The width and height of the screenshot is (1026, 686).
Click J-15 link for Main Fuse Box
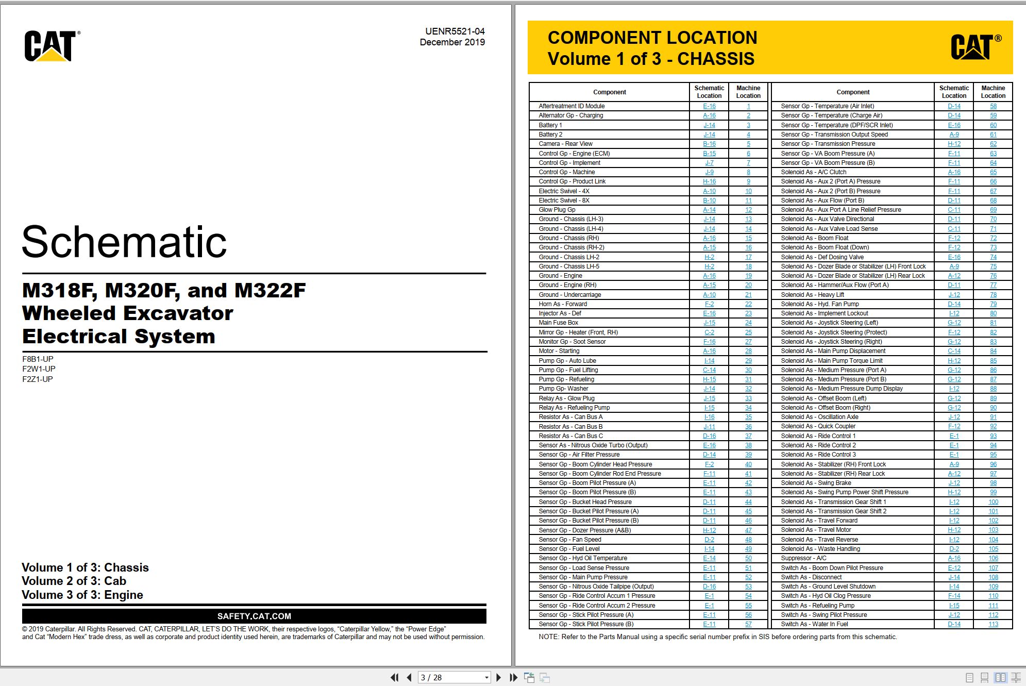point(709,323)
